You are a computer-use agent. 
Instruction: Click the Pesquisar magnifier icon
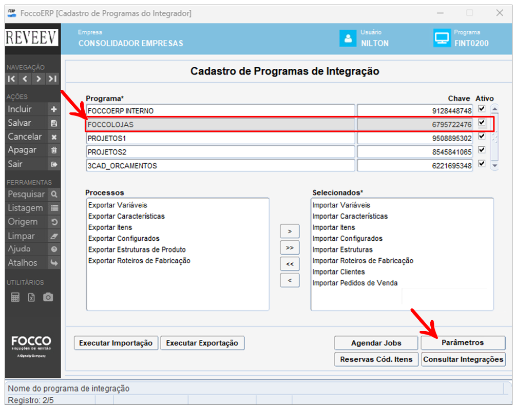(54, 195)
